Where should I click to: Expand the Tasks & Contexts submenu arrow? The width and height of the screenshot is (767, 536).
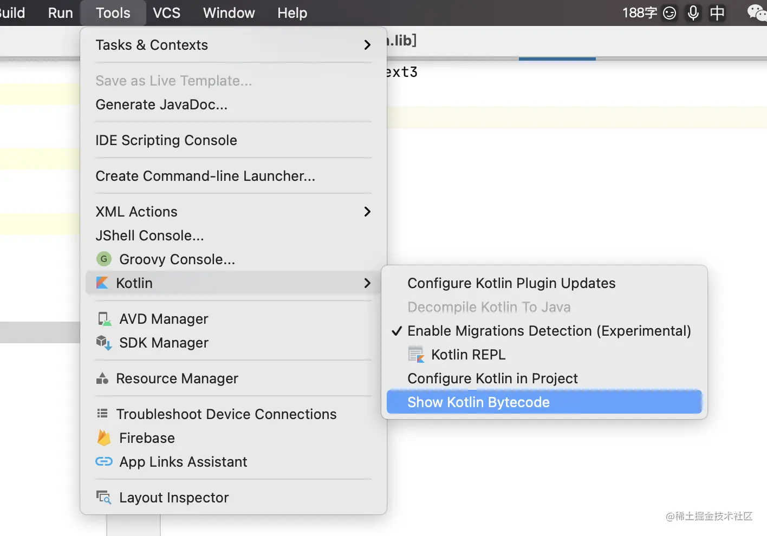[x=367, y=45]
